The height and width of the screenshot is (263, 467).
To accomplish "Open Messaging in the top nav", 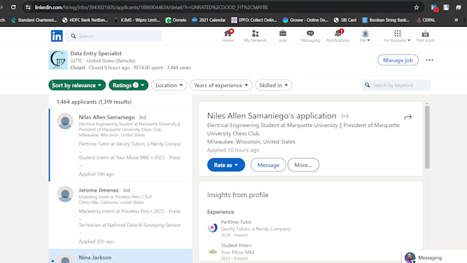I will (310, 36).
